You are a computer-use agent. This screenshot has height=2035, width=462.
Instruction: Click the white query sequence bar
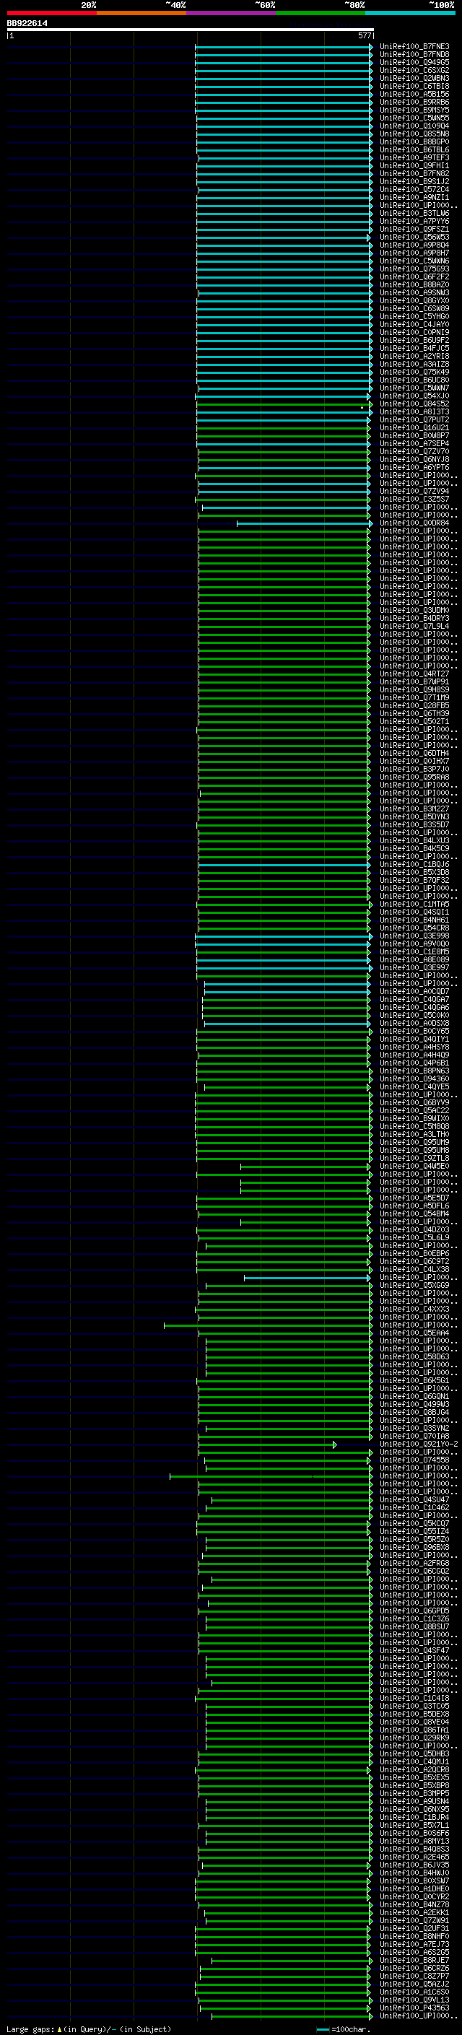(191, 30)
